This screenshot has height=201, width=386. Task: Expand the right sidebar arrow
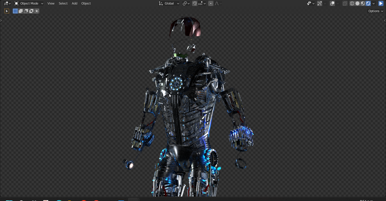coord(385,20)
